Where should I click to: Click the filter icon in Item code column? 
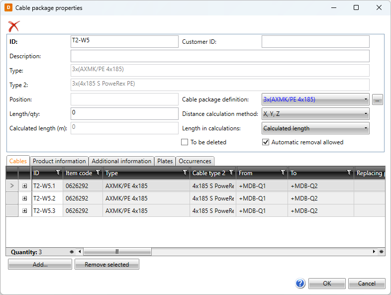click(x=98, y=173)
